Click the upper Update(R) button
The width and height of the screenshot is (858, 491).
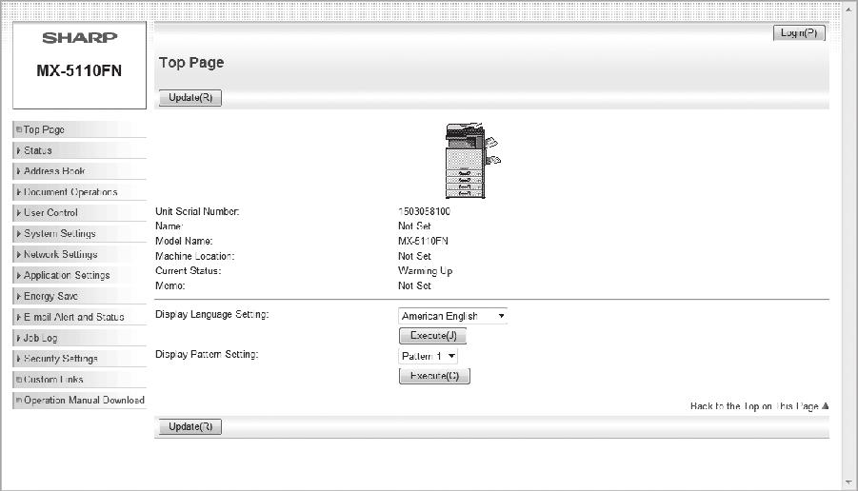click(x=190, y=98)
